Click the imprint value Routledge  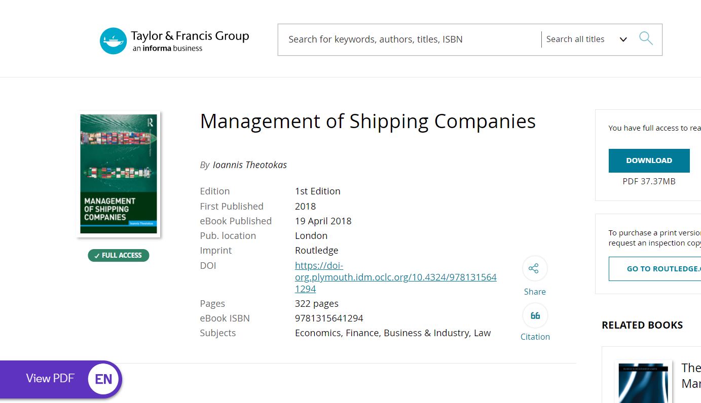(316, 251)
